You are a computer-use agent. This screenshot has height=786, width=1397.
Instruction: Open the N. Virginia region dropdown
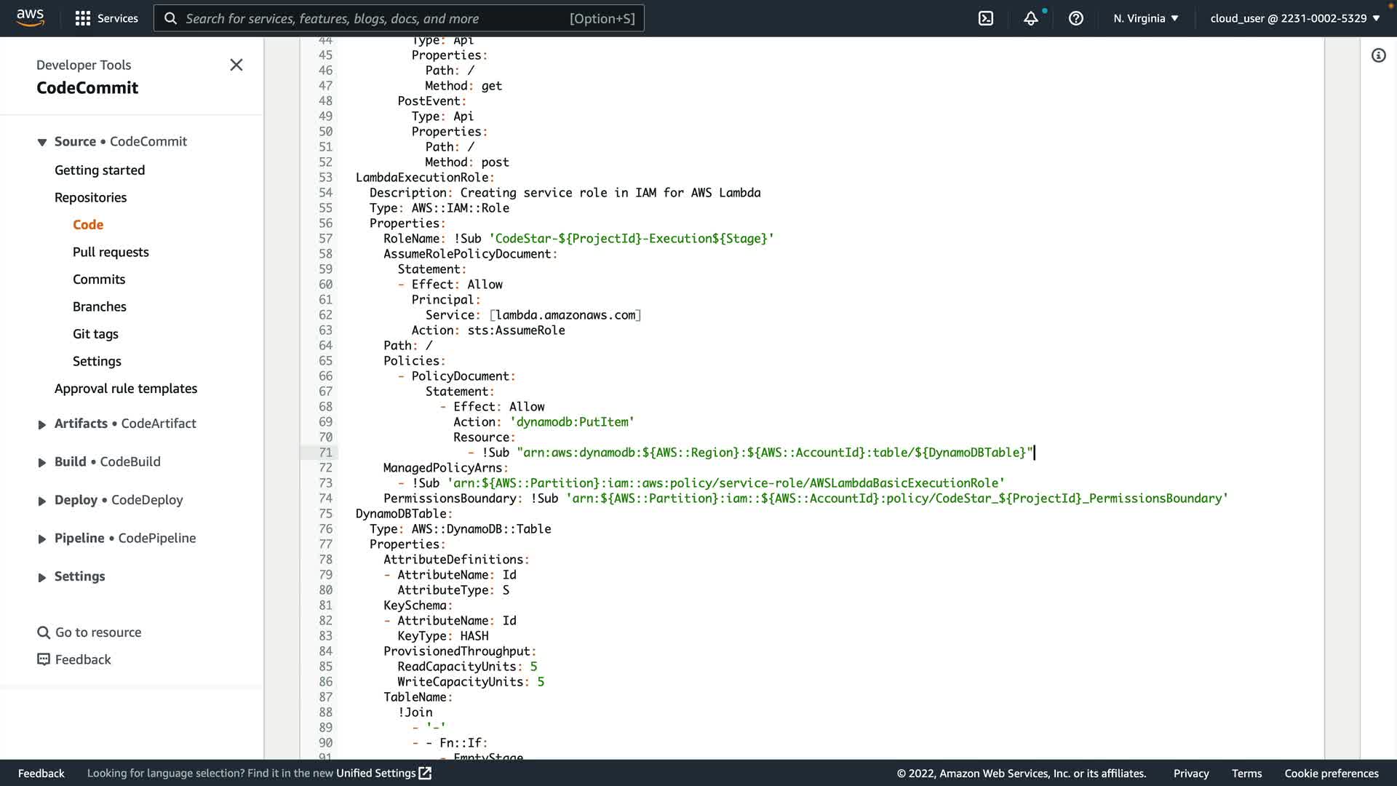[x=1145, y=18]
